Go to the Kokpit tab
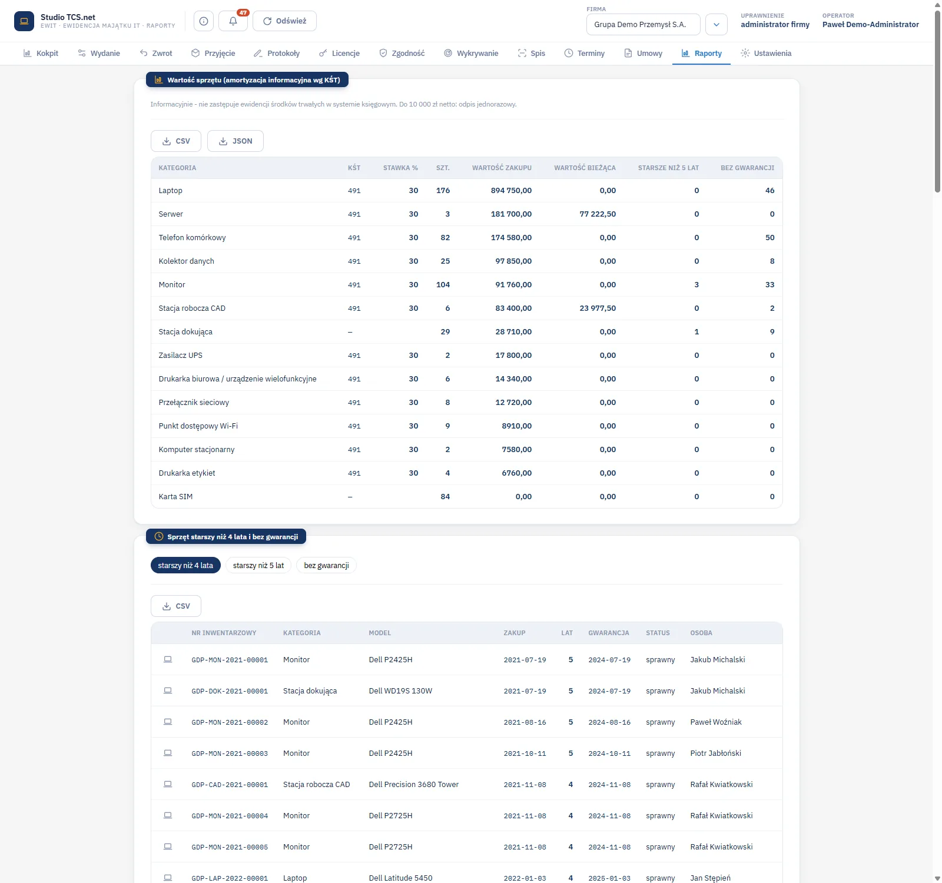The image size is (942, 883). pyautogui.click(x=41, y=54)
